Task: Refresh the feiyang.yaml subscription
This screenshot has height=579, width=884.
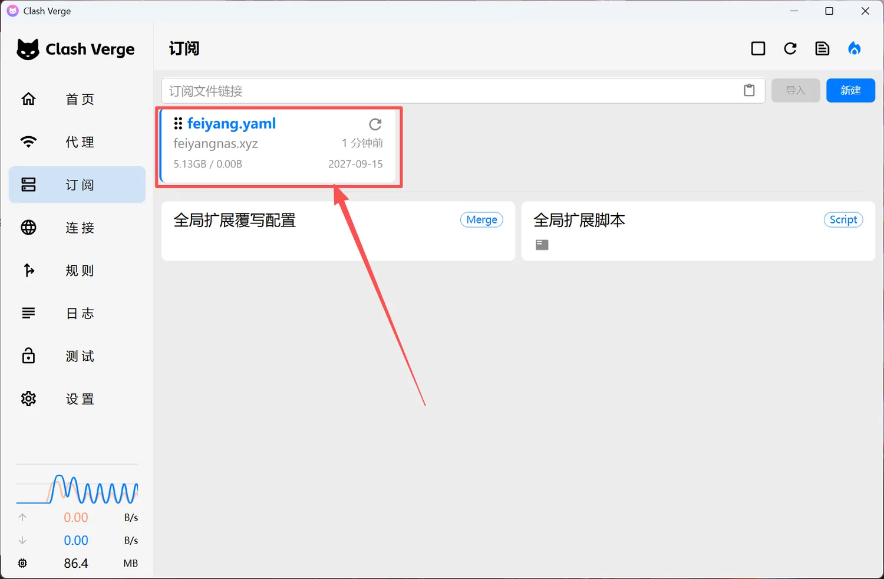Action: click(x=375, y=124)
